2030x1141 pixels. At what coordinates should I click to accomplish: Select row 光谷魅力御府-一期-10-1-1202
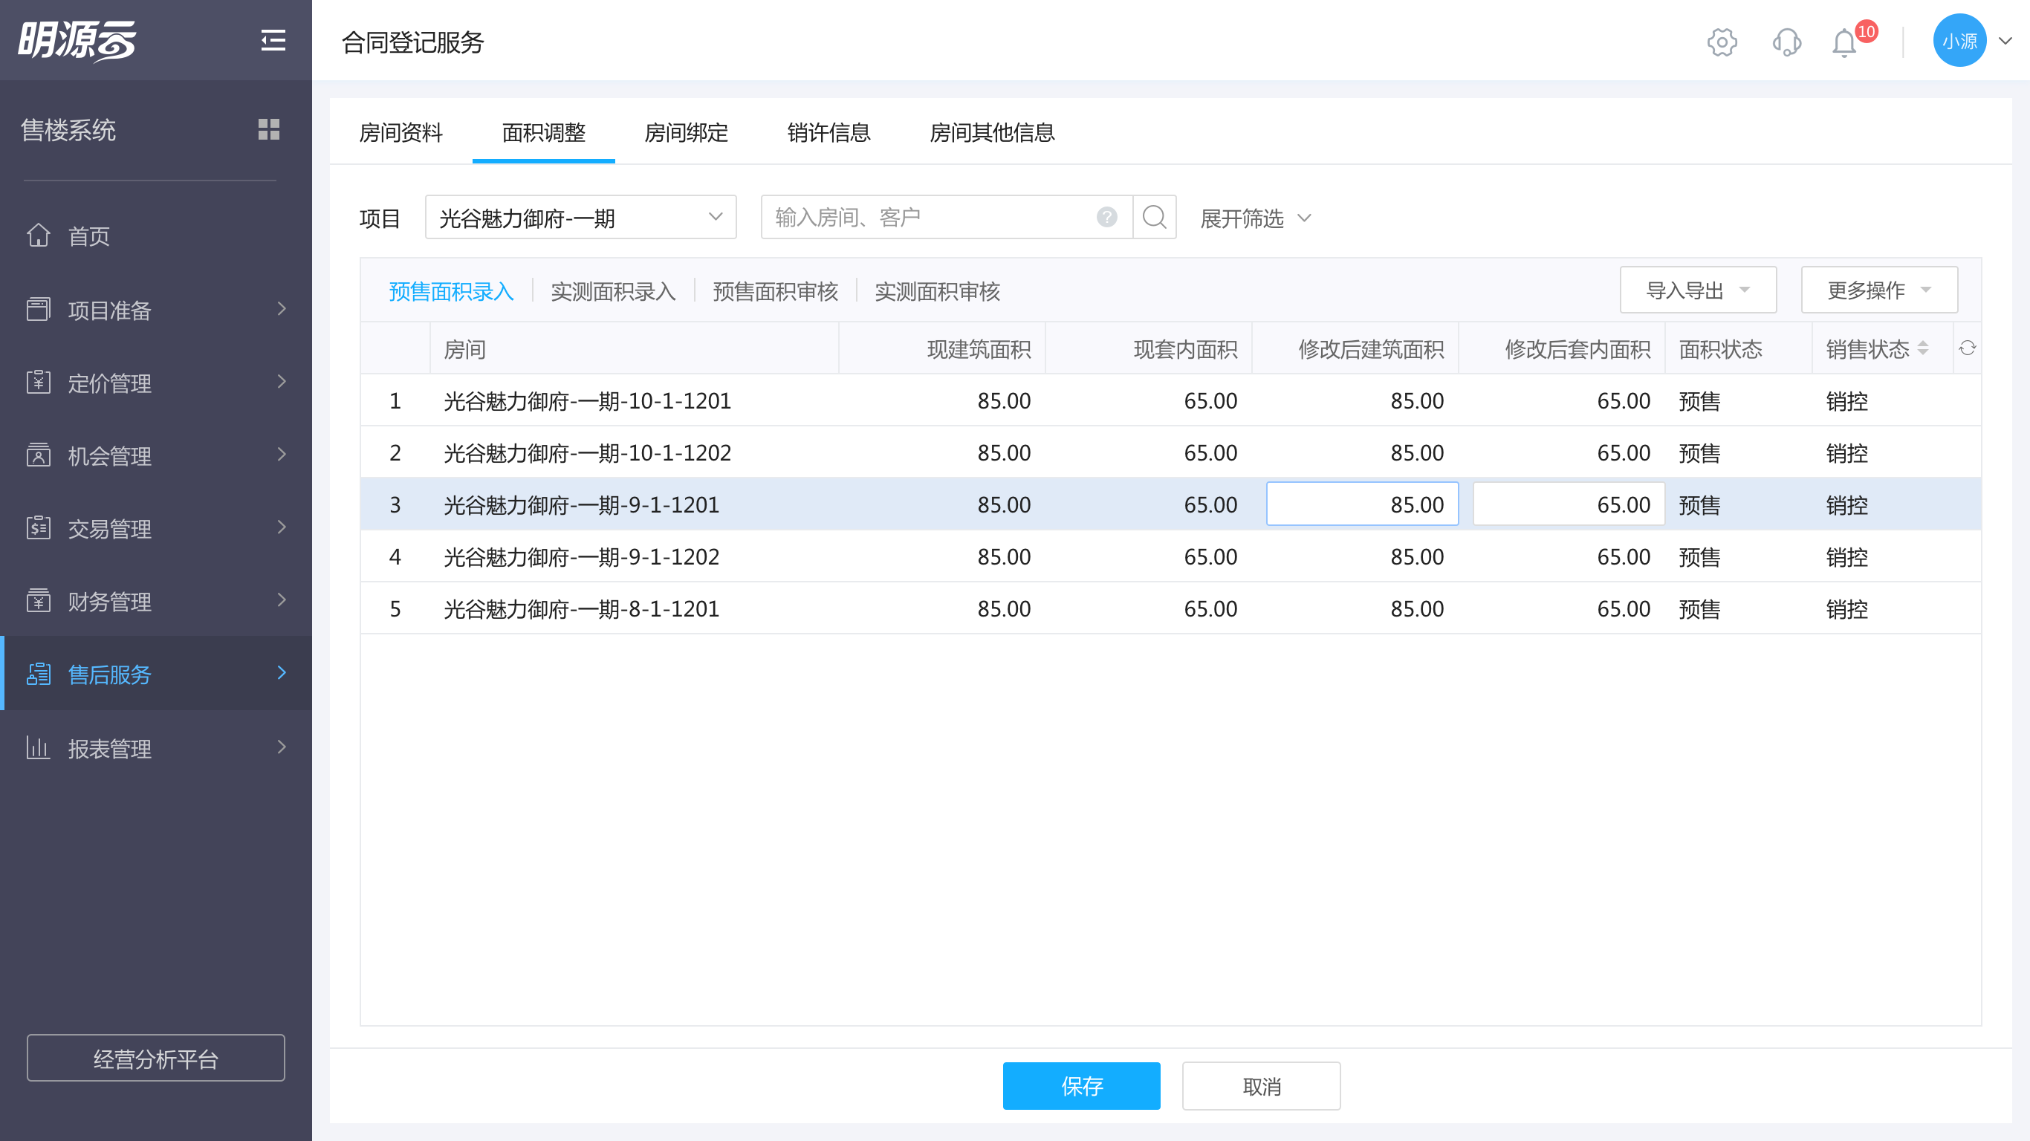click(x=1171, y=452)
